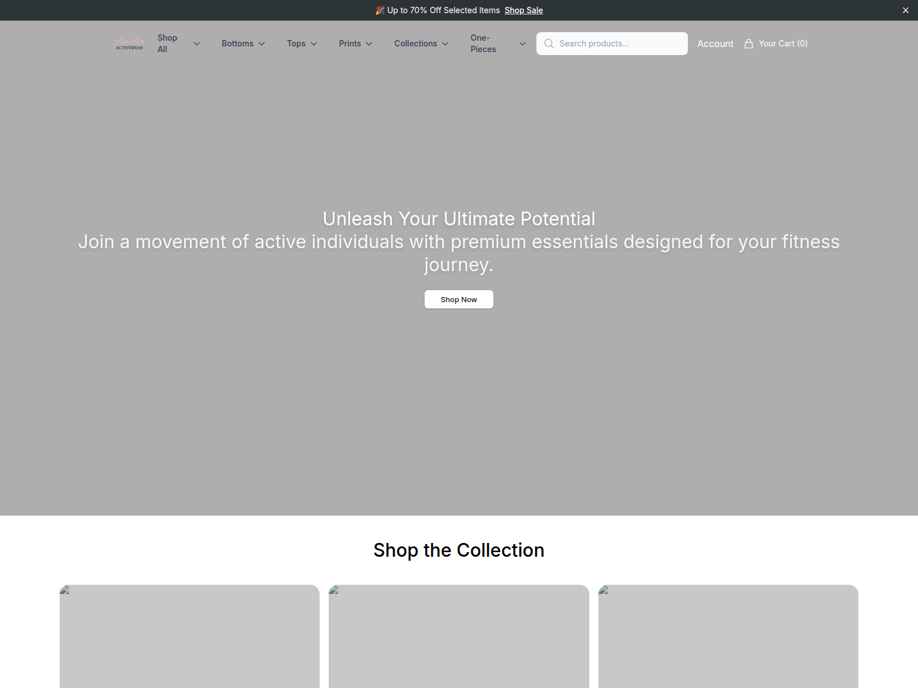This screenshot has height=688, width=918.
Task: Expand the Shop All chevron
Action: point(197,44)
